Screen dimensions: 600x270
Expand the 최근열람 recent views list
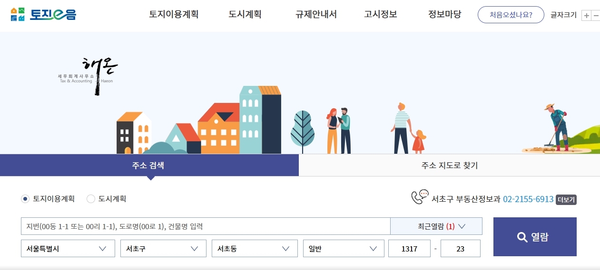pyautogui.click(x=436, y=226)
